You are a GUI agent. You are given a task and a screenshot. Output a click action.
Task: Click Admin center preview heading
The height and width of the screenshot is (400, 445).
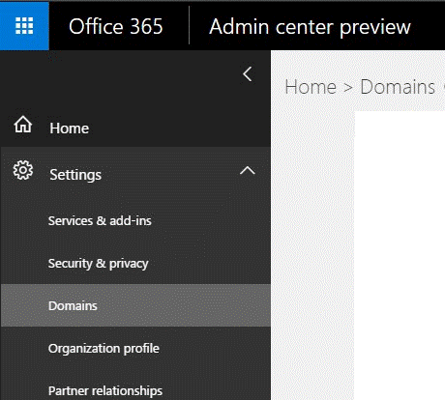[310, 27]
